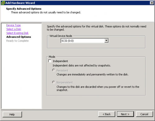Click the Add Hardware Wizard title bar icon
Screen dimensions: 155x121
pyautogui.click(x=3, y=3)
